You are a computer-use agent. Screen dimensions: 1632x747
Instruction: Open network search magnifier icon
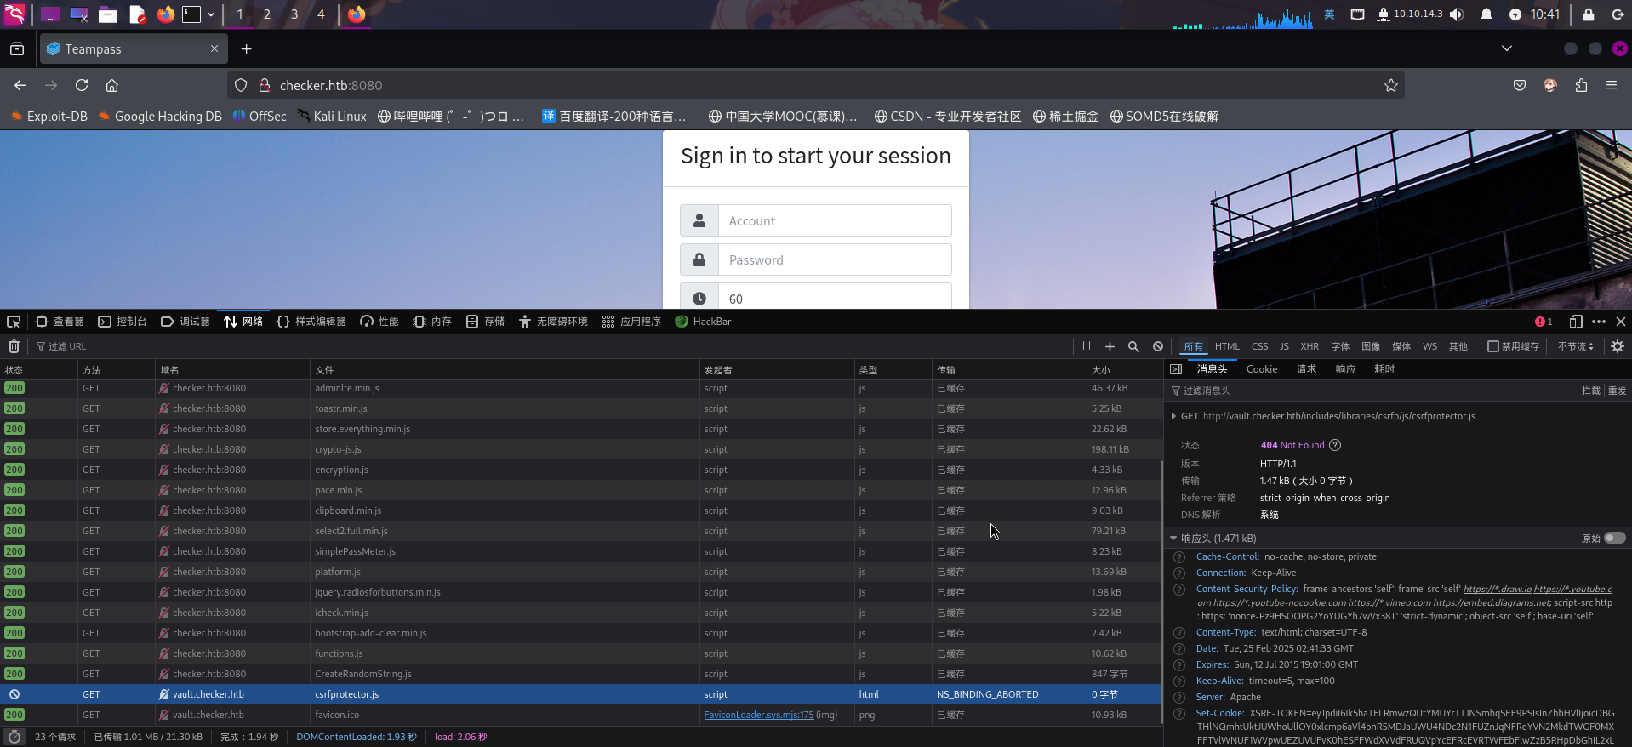(x=1133, y=346)
